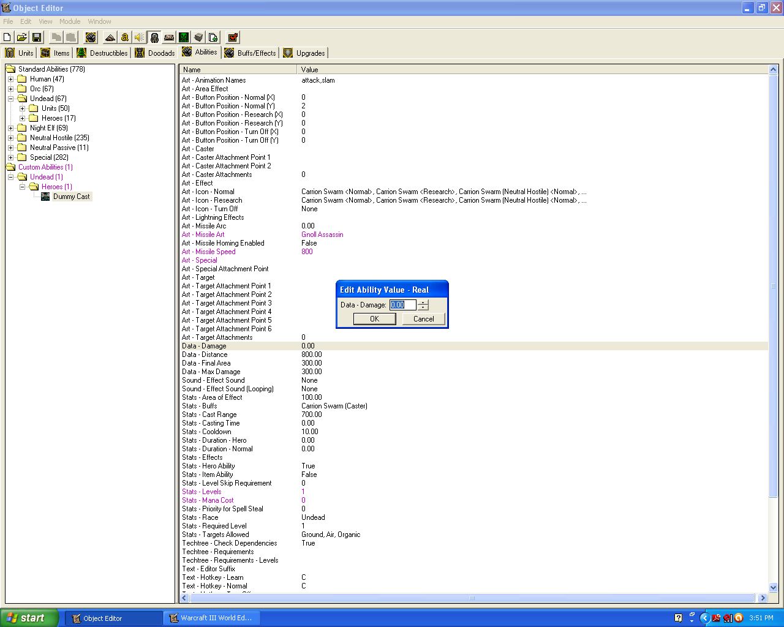Click the show hidden tray icons arrow
784x627 pixels.
704,618
